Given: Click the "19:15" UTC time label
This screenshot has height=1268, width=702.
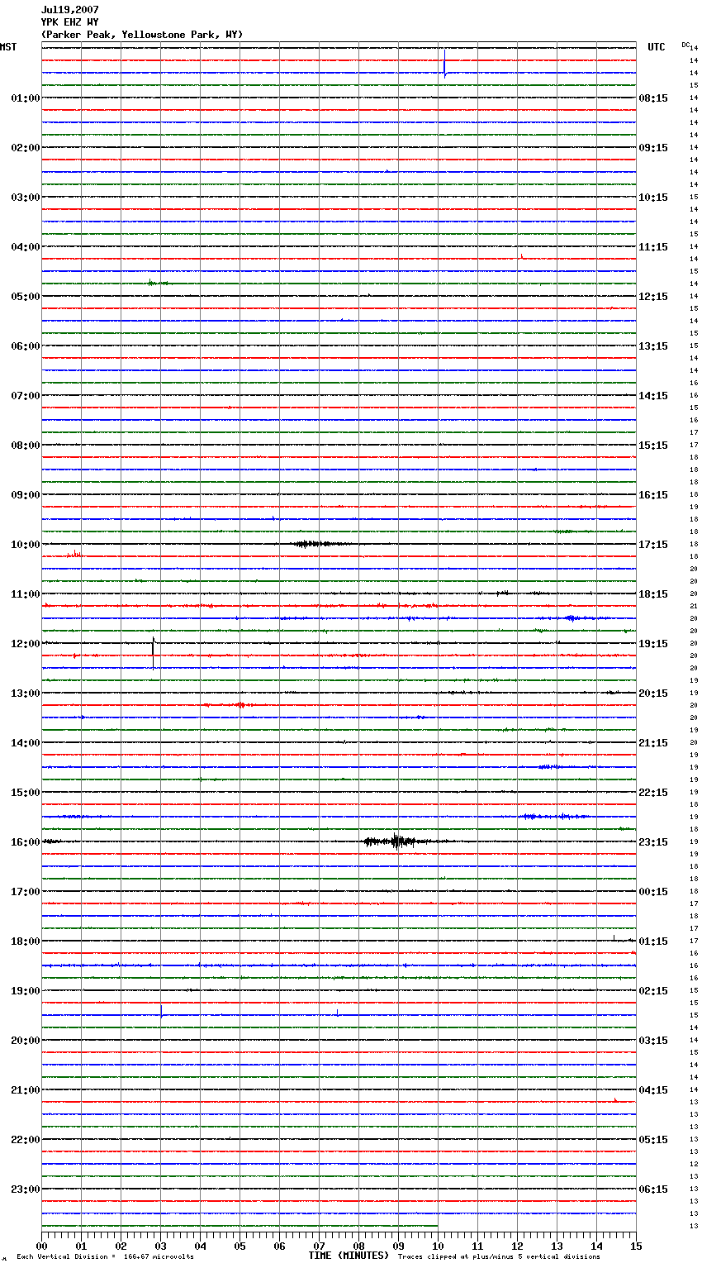Looking at the screenshot, I should (x=653, y=644).
